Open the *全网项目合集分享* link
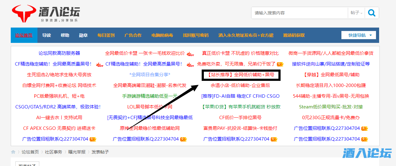 150,74
